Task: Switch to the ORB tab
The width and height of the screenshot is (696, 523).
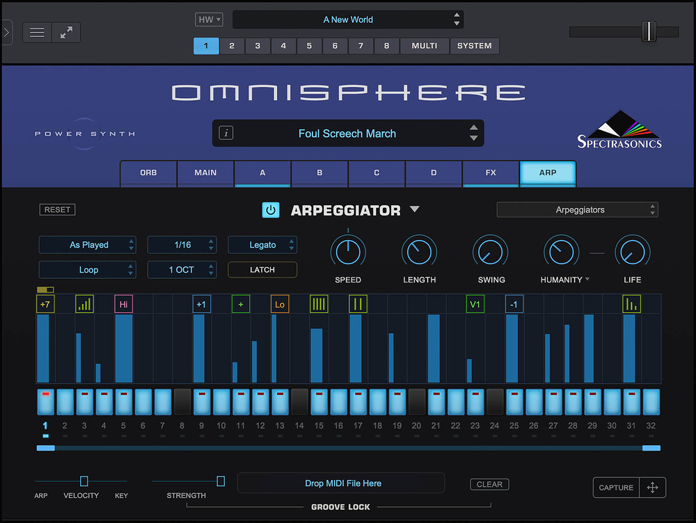Action: tap(148, 172)
